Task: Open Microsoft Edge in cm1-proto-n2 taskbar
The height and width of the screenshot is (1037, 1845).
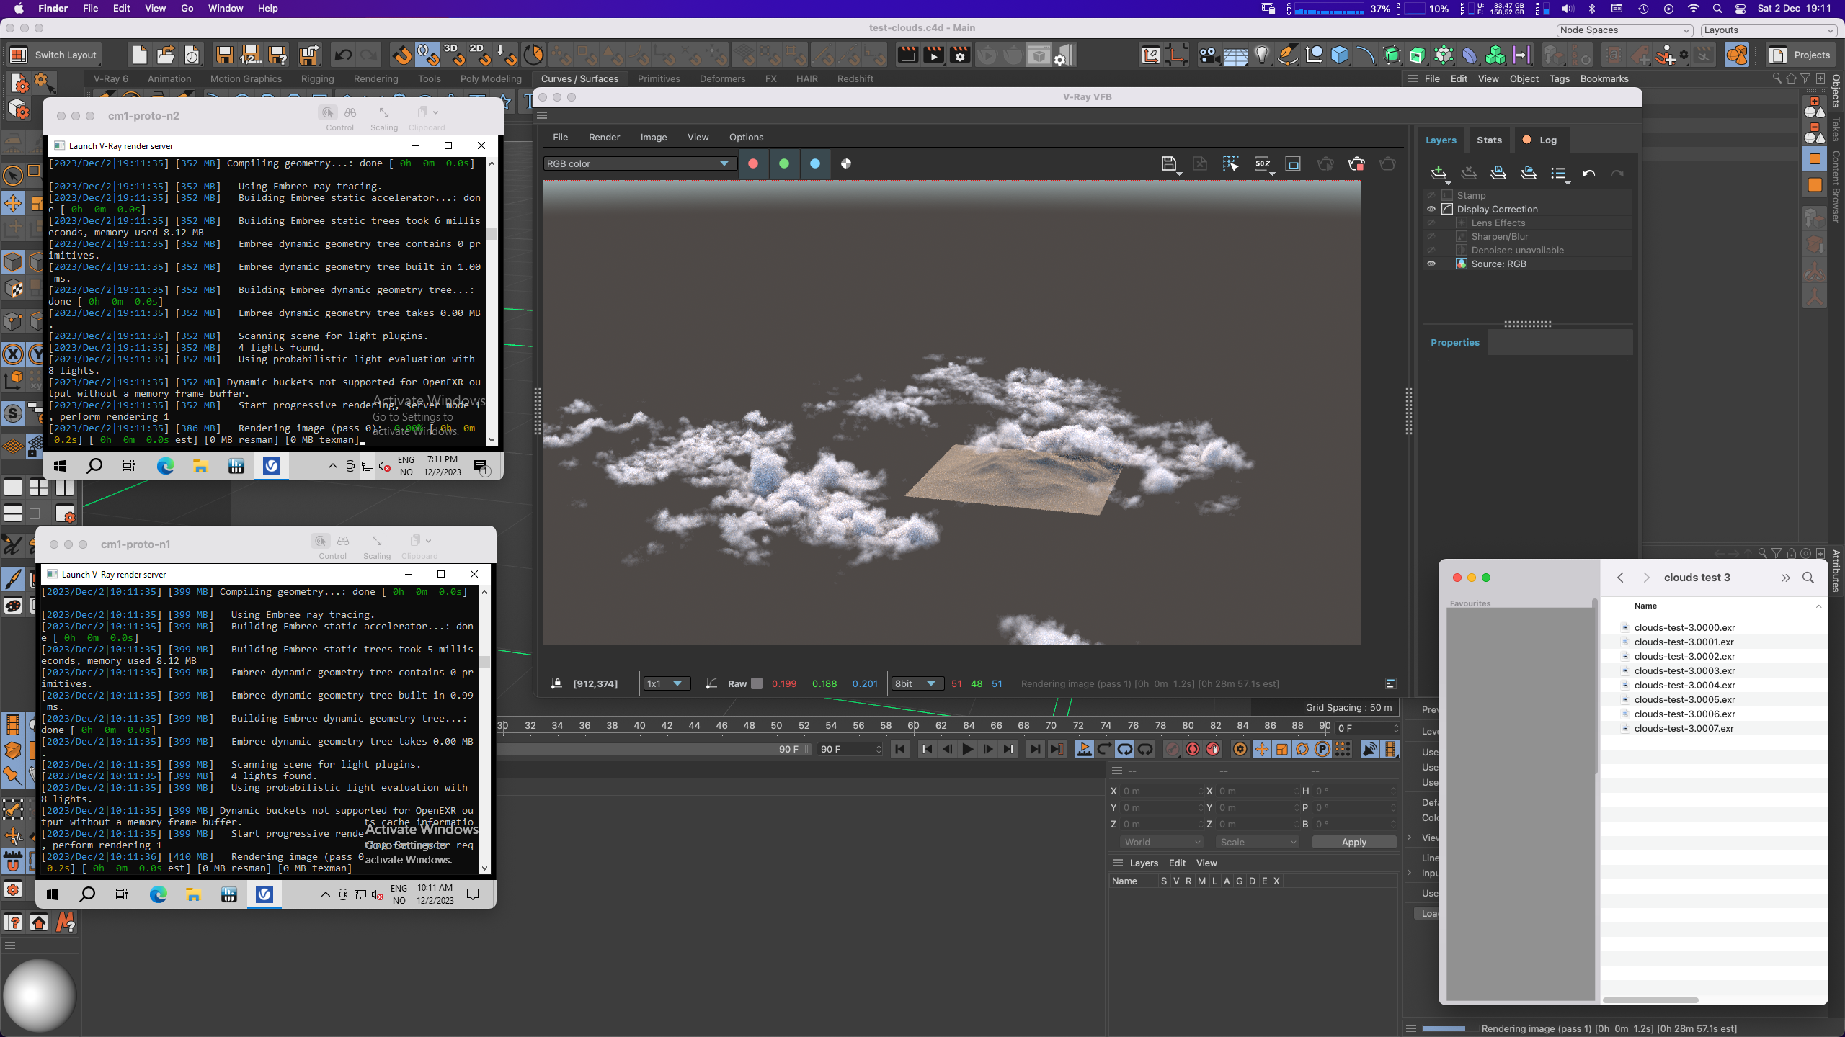Action: click(x=165, y=466)
